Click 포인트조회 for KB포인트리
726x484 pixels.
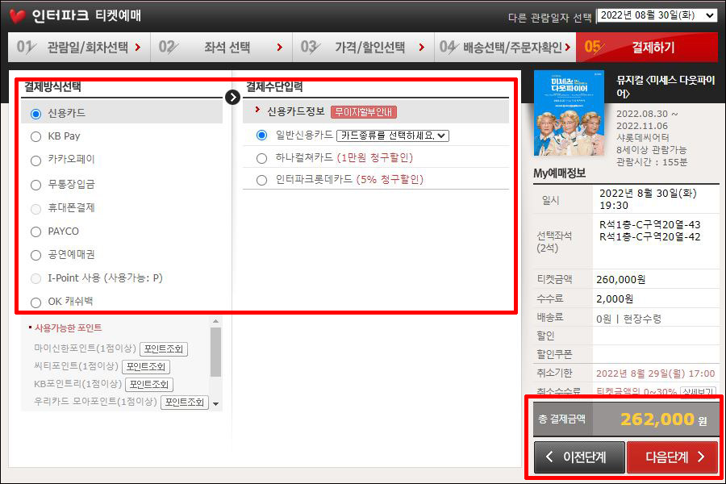(149, 385)
